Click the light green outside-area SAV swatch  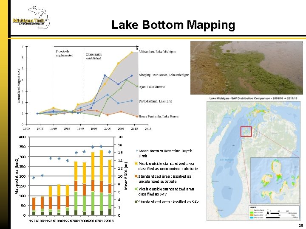coord(136,189)
